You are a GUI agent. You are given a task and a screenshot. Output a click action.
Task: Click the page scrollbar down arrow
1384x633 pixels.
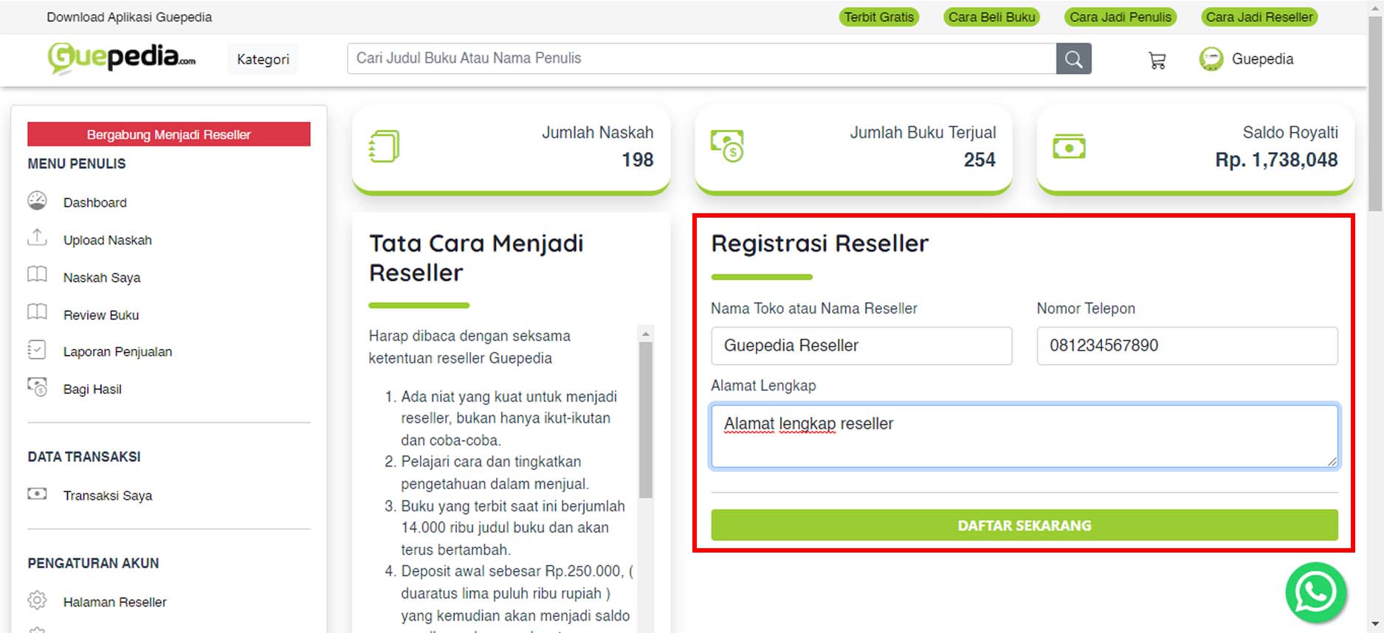click(1376, 625)
